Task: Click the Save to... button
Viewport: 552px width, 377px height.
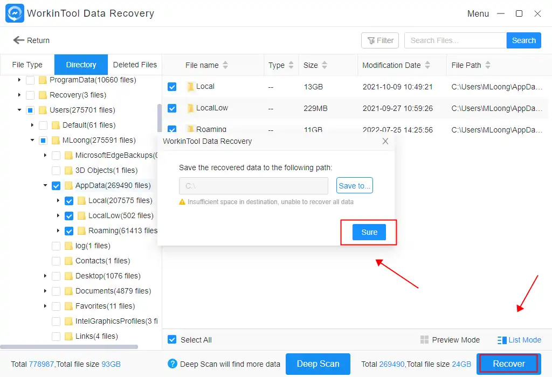Action: point(354,186)
